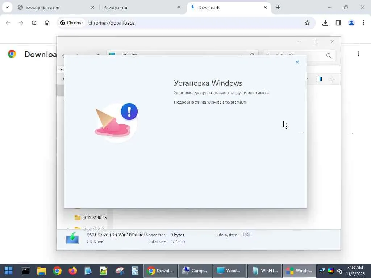Viewport: 371px width, 278px height.
Task: Click "DVD Drive (D:) Win10Daniel" text
Action: point(116,235)
